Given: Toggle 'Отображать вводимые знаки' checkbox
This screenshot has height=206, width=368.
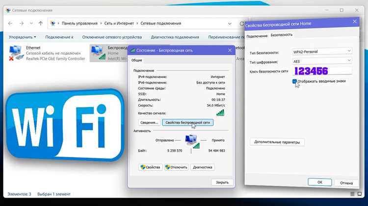Looking at the screenshot, I should click(294, 81).
